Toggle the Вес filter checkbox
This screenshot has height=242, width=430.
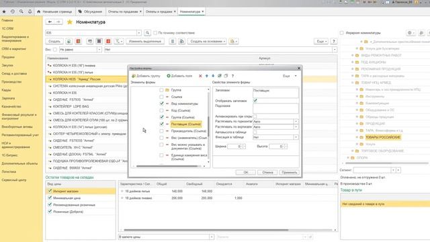click(55, 50)
